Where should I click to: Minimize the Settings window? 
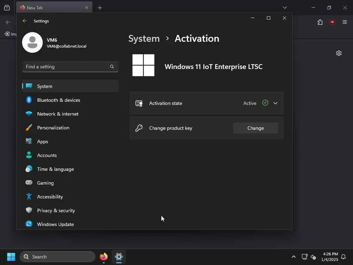tap(253, 18)
